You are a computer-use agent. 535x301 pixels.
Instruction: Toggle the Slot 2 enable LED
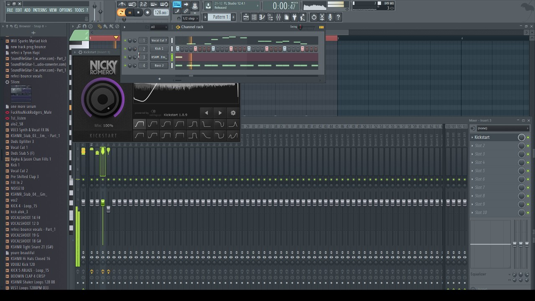[x=528, y=146]
